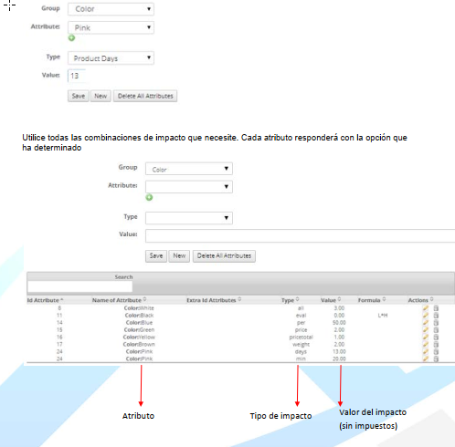455x447 pixels.
Task: Edit the Color:White attribute row
Action: pyautogui.click(x=426, y=308)
